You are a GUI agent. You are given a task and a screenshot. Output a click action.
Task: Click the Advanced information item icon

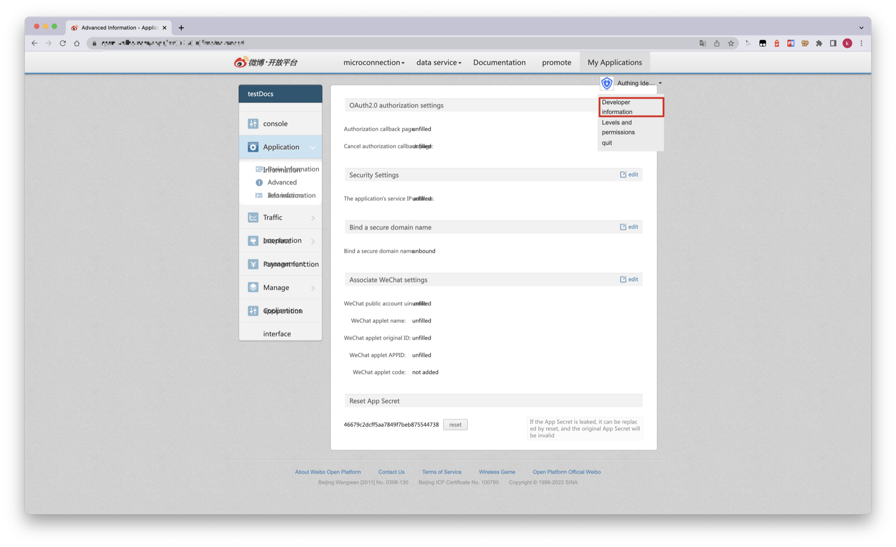[x=259, y=182]
